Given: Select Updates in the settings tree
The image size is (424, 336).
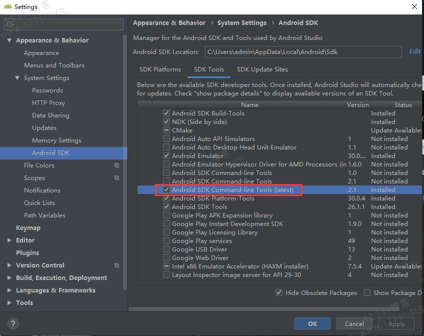Looking at the screenshot, I should tap(44, 128).
